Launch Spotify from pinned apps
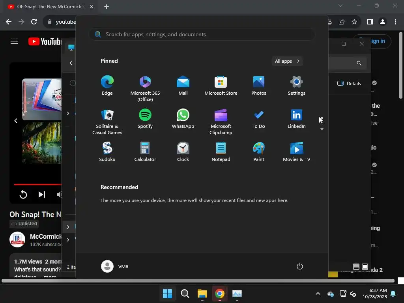This screenshot has height=303, width=404. click(145, 119)
